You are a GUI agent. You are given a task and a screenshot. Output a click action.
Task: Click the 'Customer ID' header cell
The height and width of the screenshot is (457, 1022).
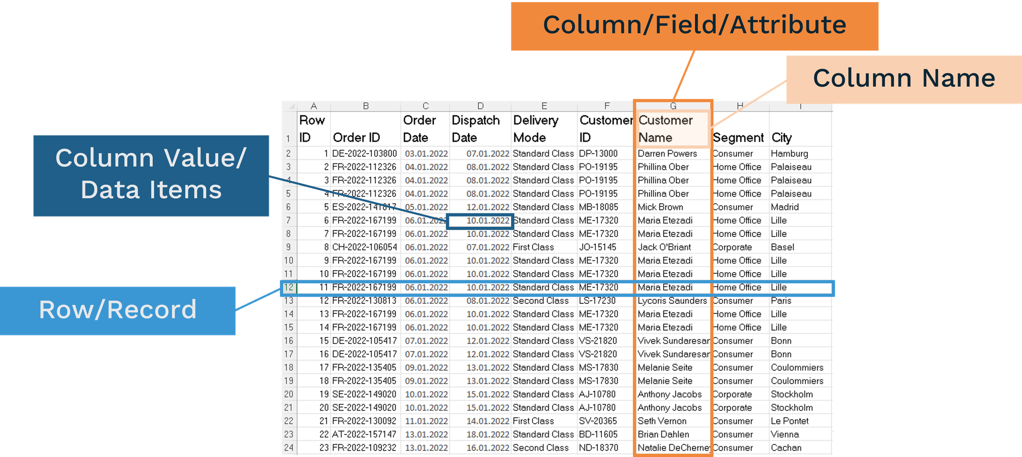click(607, 129)
